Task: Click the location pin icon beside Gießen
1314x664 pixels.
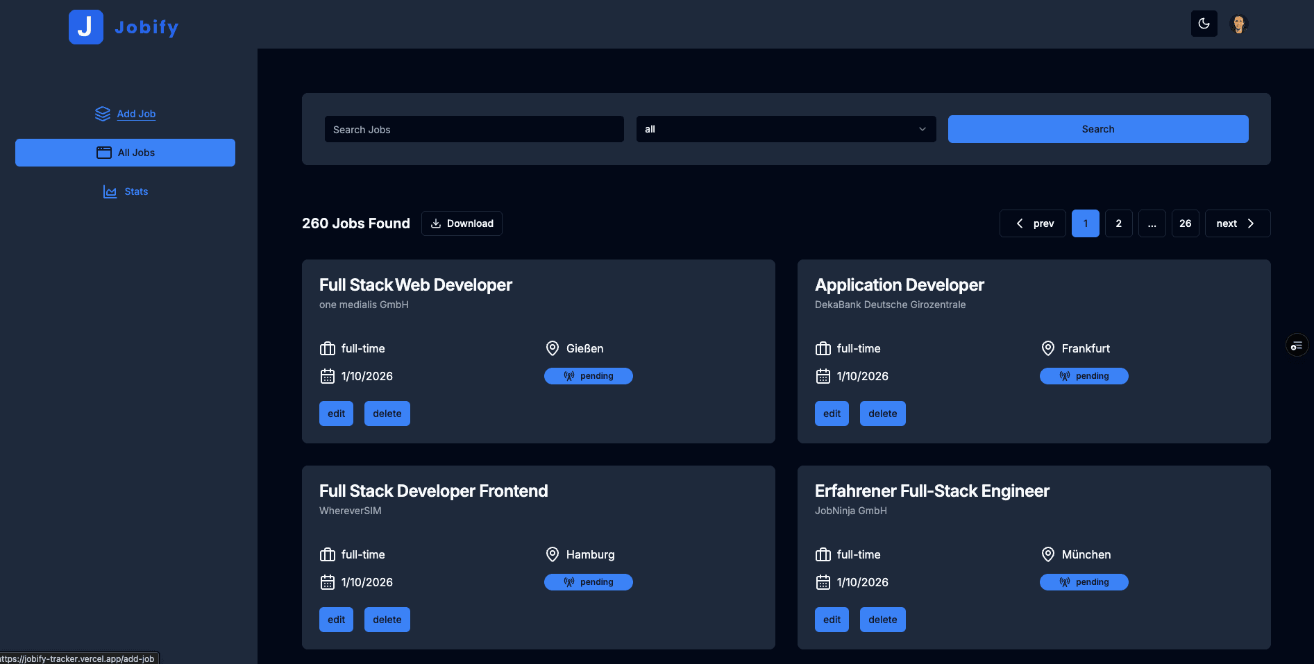Action: coord(553,348)
